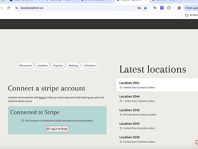This screenshot has width=198, height=149.
Task: Click pin icon beside 4 miles from Central London
Action: (121, 87)
